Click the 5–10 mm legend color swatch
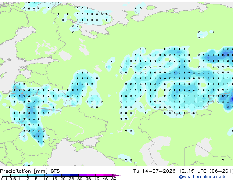The width and height of the screenshot is (233, 180). (x=40, y=175)
